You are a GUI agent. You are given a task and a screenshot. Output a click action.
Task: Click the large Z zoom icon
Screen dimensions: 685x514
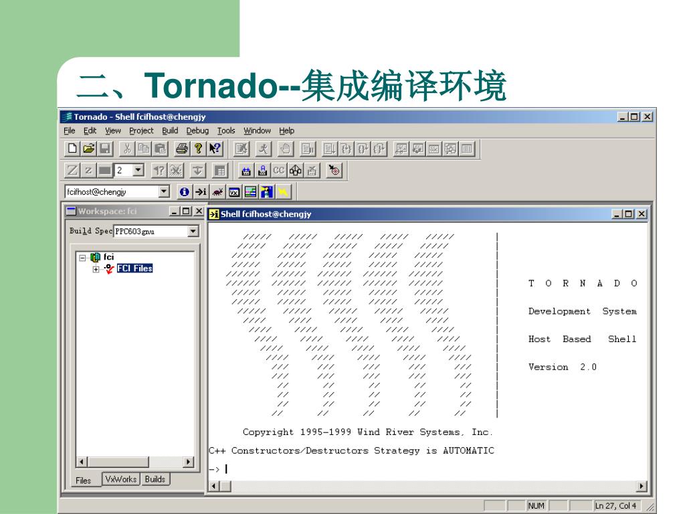pos(72,171)
